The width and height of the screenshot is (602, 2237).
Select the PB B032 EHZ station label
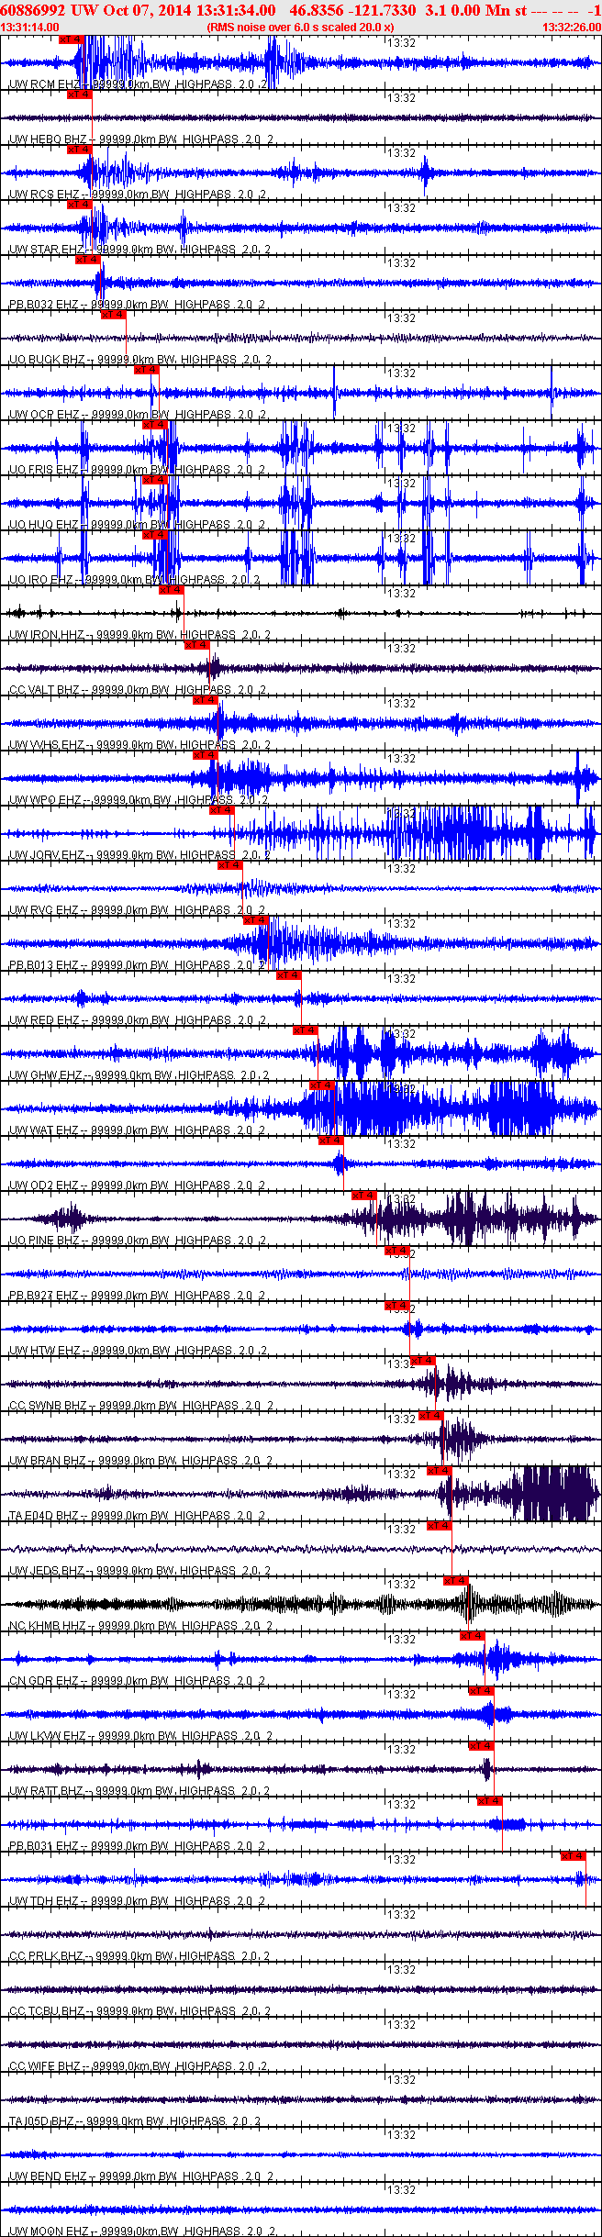44,305
